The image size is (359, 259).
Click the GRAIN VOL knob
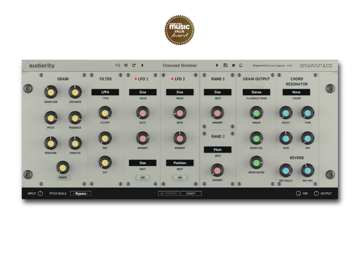pyautogui.click(x=256, y=138)
